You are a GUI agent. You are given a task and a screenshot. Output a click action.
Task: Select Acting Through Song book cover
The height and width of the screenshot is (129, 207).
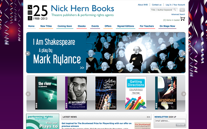tap(106, 93)
